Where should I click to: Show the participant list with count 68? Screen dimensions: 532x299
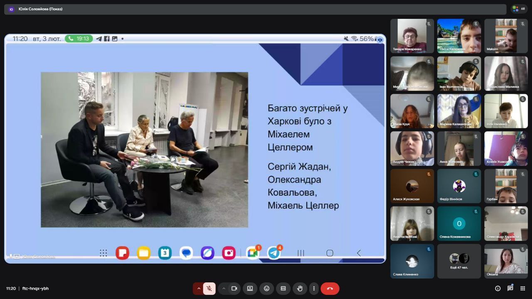click(519, 9)
